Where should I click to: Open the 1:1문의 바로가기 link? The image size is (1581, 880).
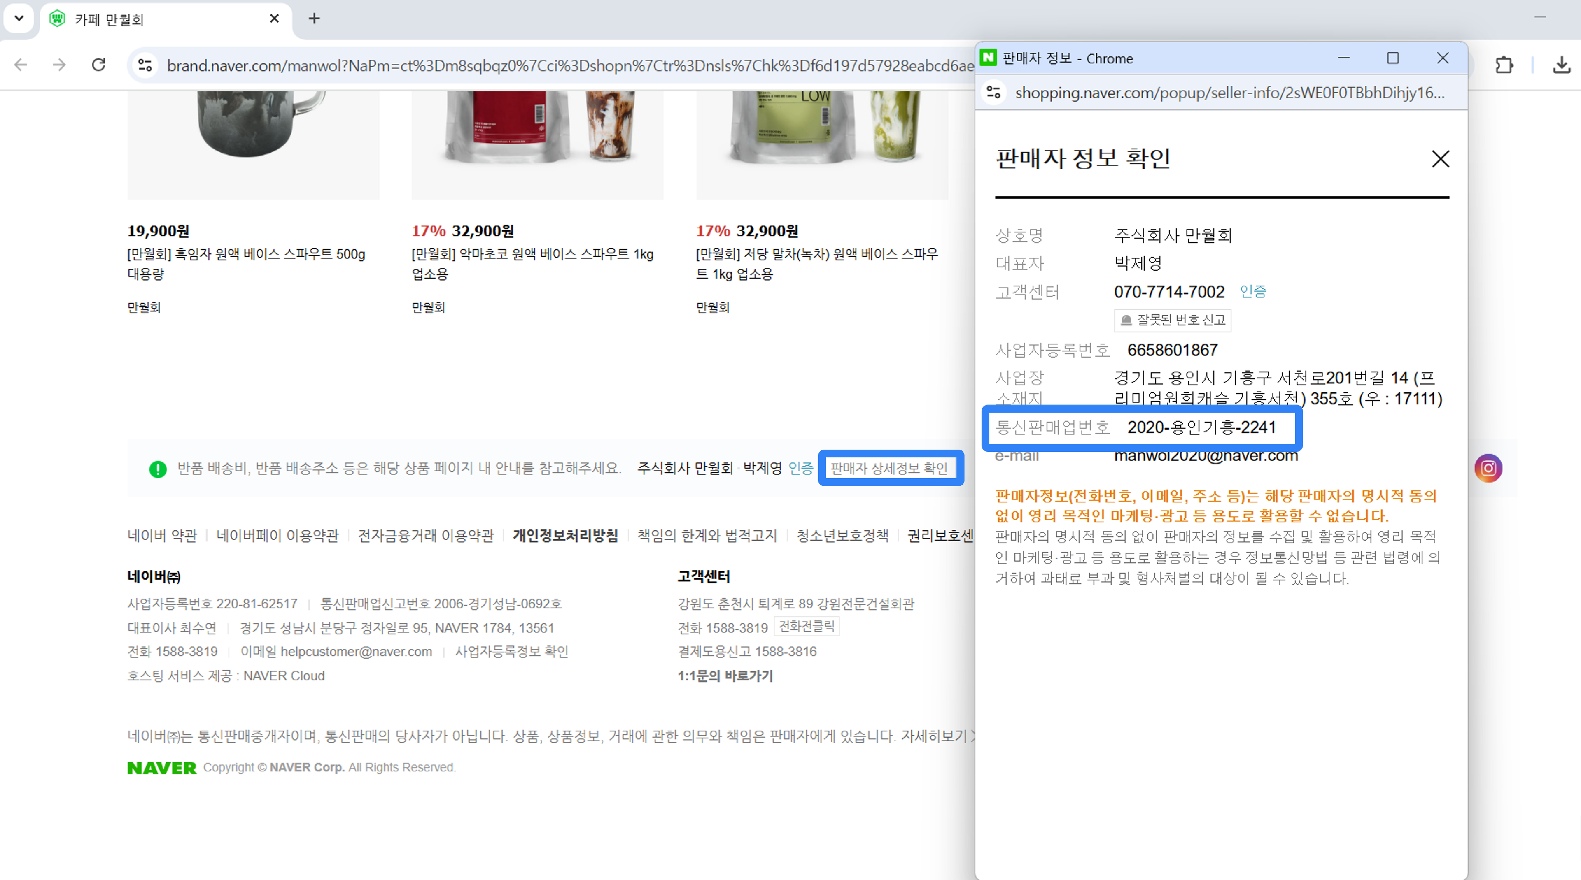(x=725, y=676)
